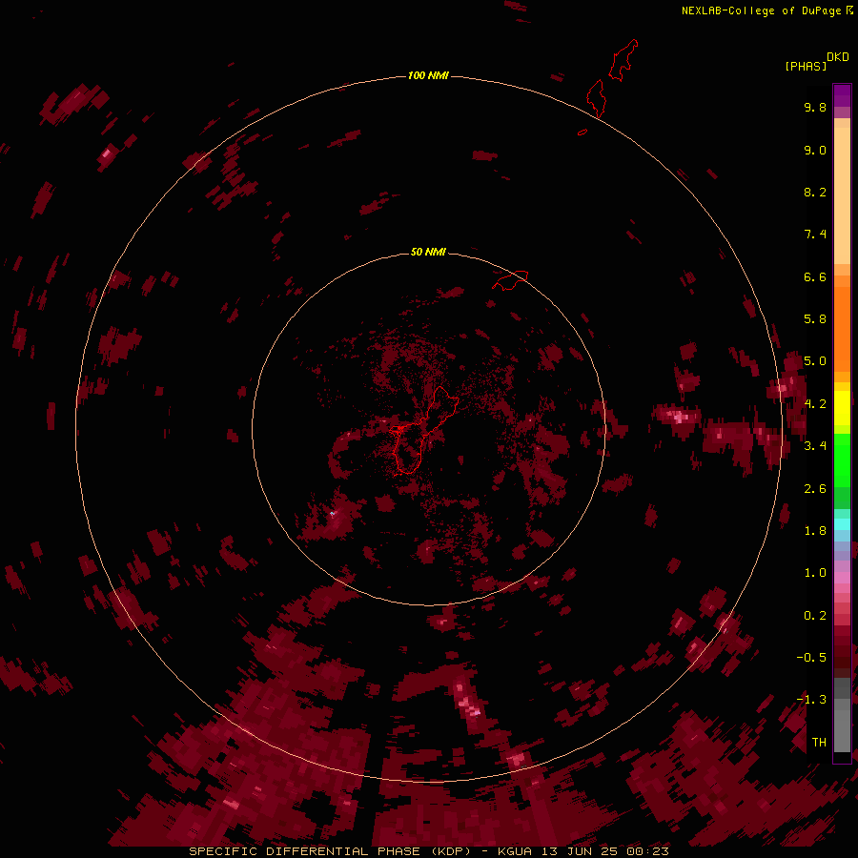
Task: Click the 6.6 value on the scale
Action: pos(815,276)
